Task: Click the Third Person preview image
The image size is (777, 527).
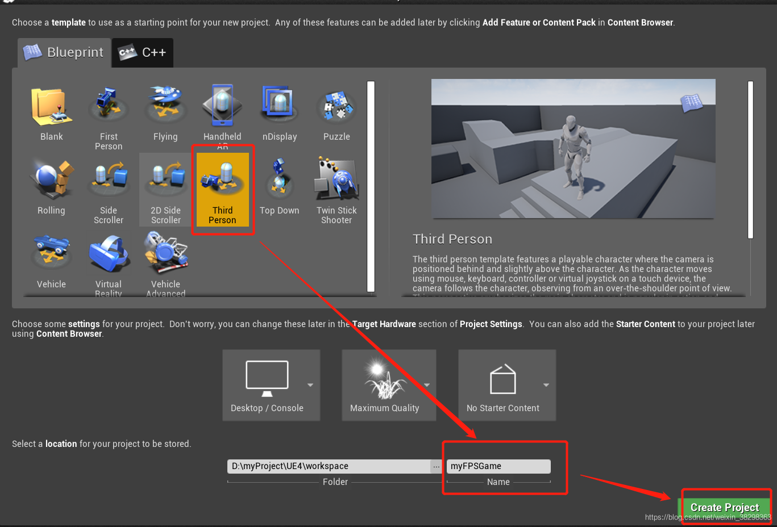Action: click(x=573, y=148)
